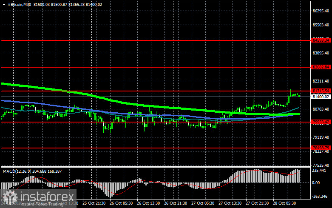Click the 25 Oct 21:30 time marker

click(94, 203)
